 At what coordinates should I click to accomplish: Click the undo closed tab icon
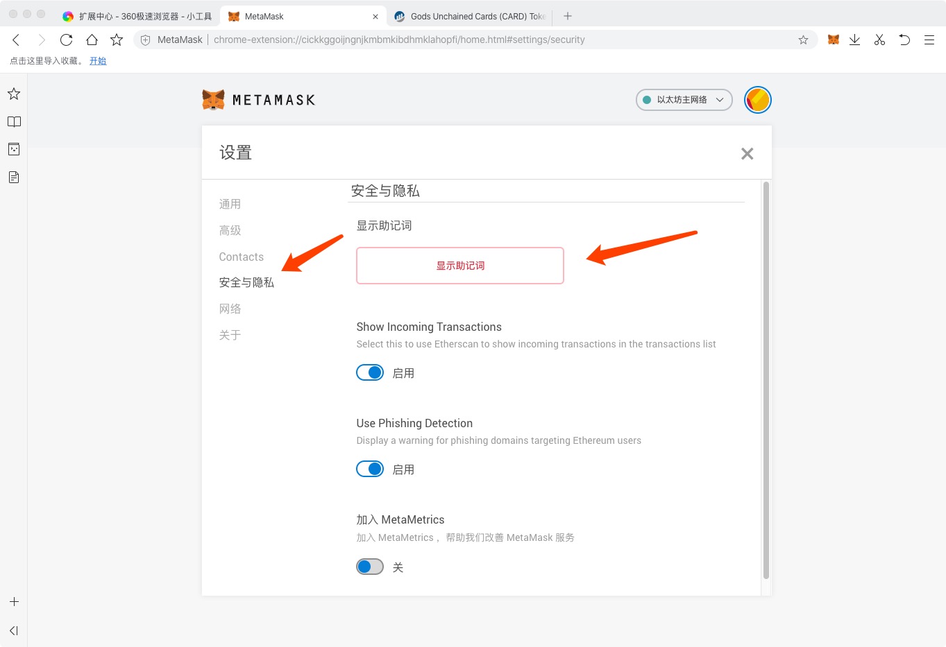(x=904, y=40)
